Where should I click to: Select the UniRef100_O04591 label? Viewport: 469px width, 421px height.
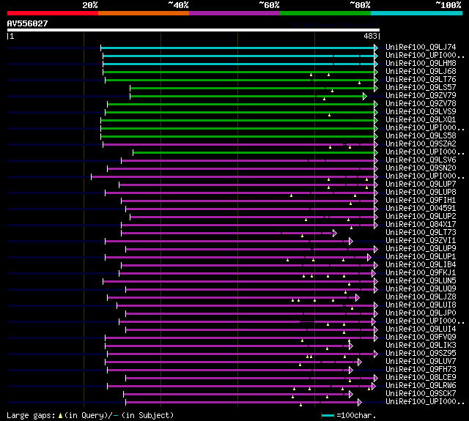coord(421,209)
